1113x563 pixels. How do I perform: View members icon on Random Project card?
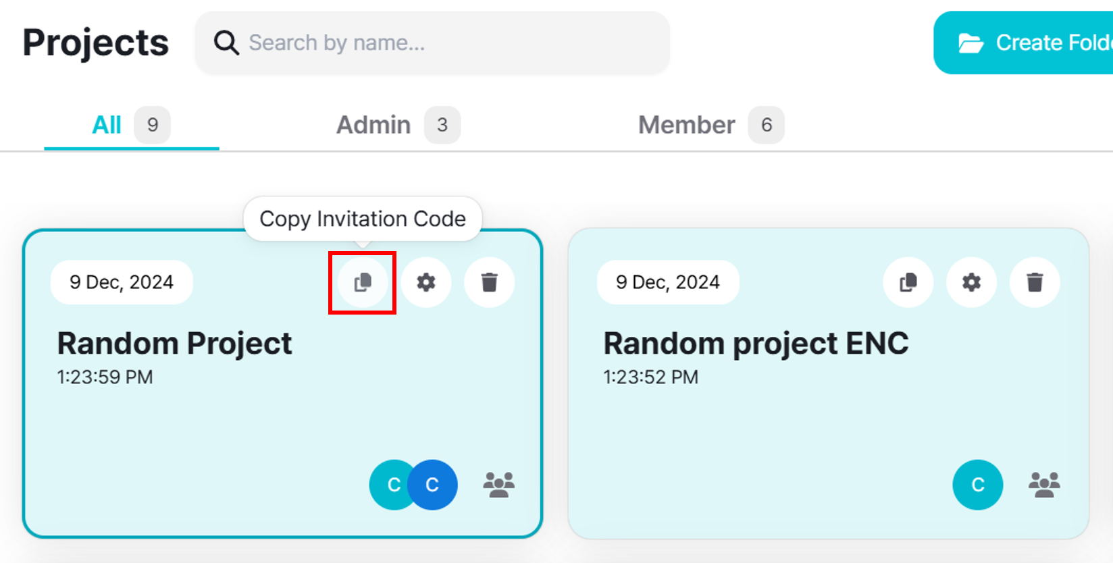coord(499,485)
